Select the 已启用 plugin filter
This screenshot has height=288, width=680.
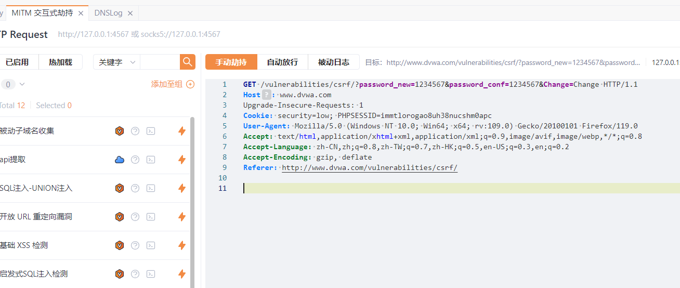click(17, 62)
